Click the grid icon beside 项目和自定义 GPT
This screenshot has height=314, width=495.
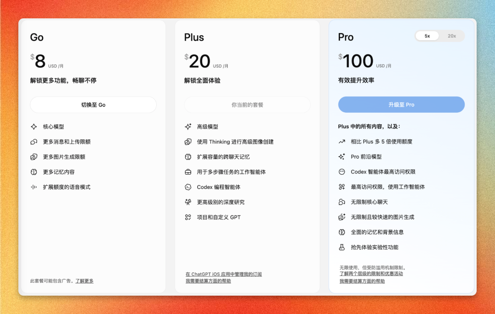[x=188, y=217]
